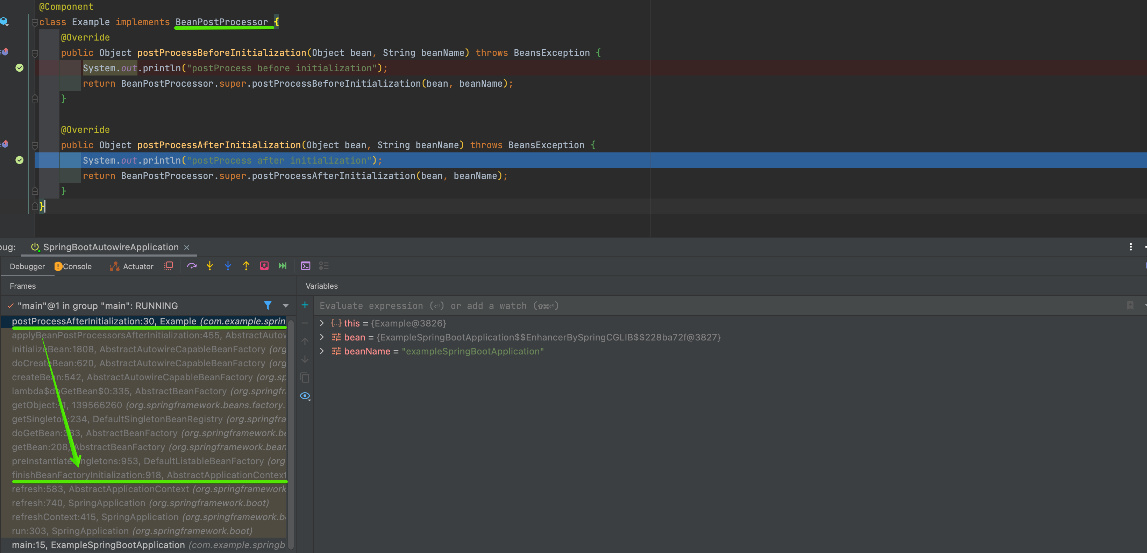Viewport: 1147px width, 553px height.
Task: Open the thread selector dropdown arrow
Action: point(285,306)
